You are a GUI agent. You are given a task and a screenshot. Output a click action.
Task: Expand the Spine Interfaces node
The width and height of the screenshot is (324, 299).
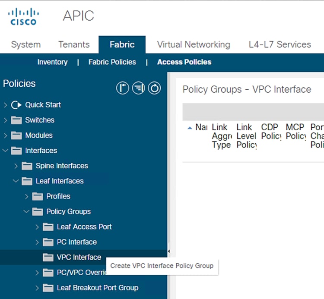pos(16,166)
